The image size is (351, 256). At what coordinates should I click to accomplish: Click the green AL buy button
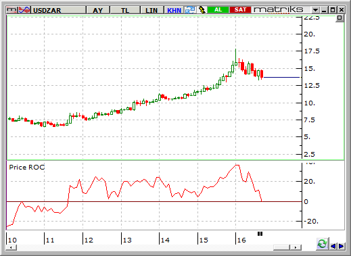tap(218, 10)
